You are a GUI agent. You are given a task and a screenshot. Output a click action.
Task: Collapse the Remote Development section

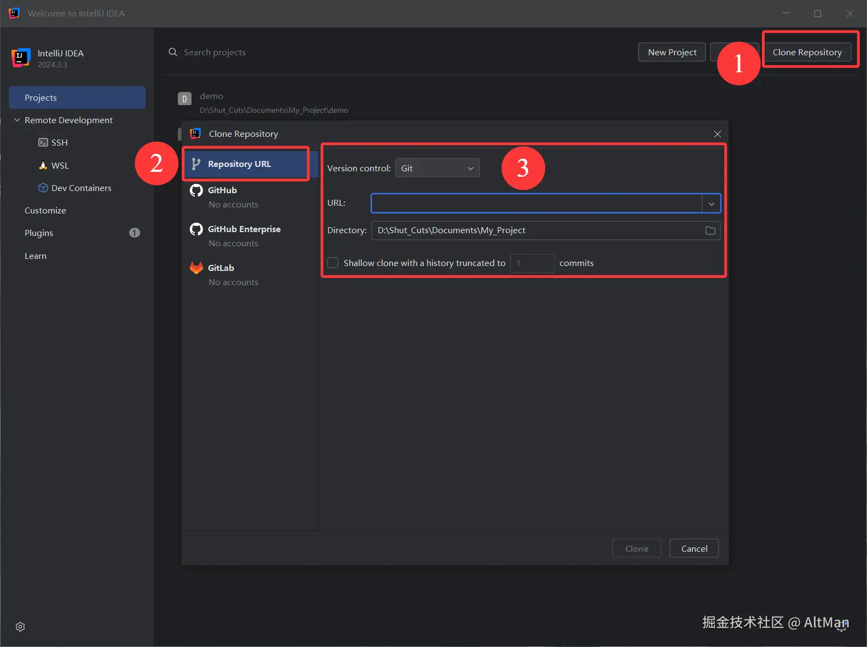point(17,120)
